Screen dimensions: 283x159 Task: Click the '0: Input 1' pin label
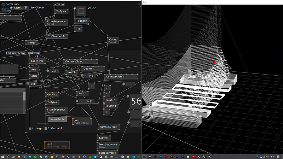click(37, 53)
